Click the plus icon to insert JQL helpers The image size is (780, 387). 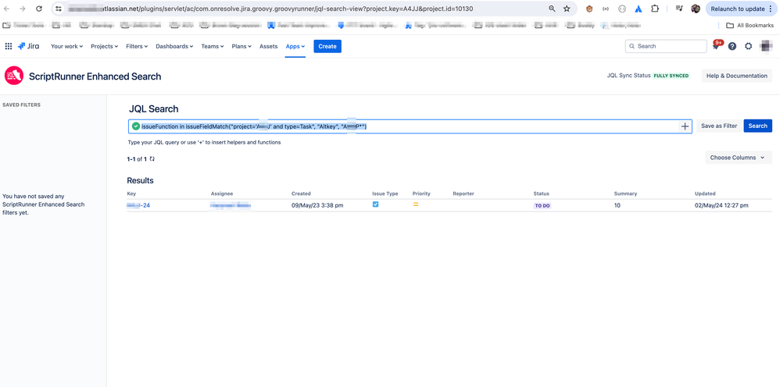[x=685, y=126]
